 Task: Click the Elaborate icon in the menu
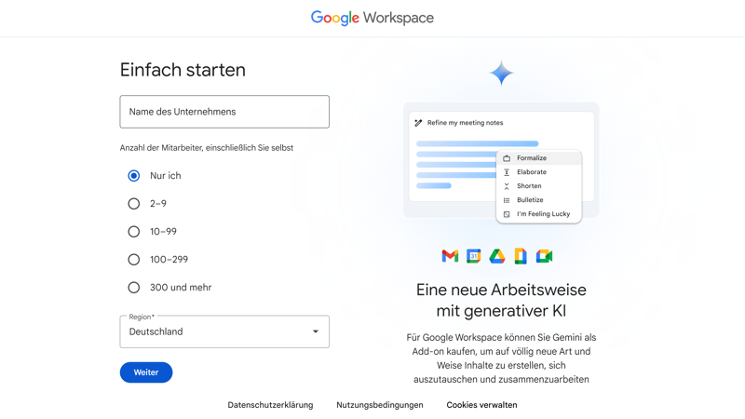pyautogui.click(x=507, y=172)
